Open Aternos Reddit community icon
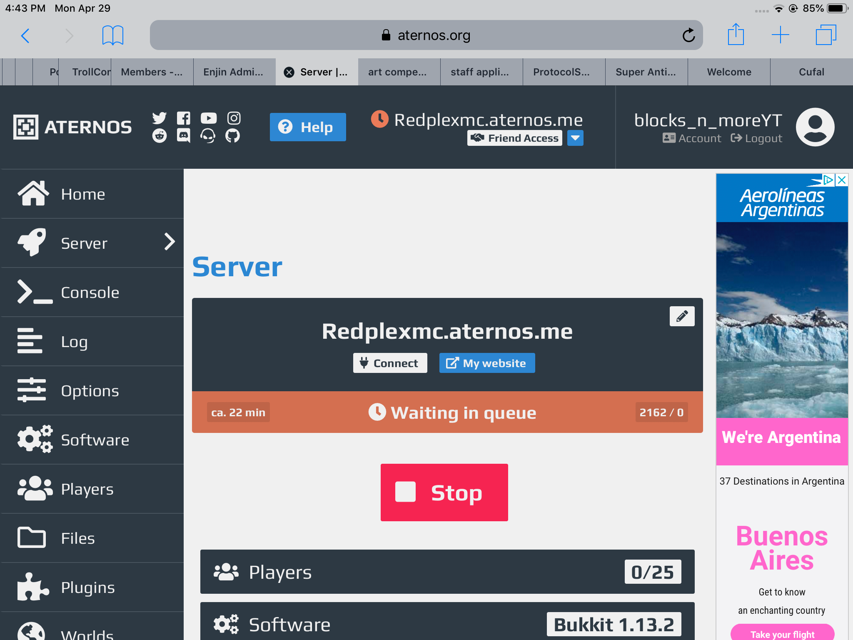Image resolution: width=853 pixels, height=640 pixels. pos(159,136)
